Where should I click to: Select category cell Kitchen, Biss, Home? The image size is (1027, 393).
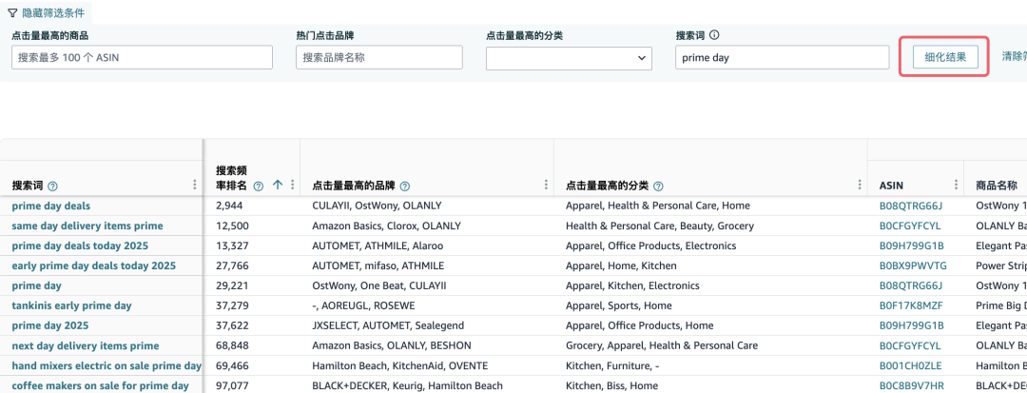click(611, 385)
